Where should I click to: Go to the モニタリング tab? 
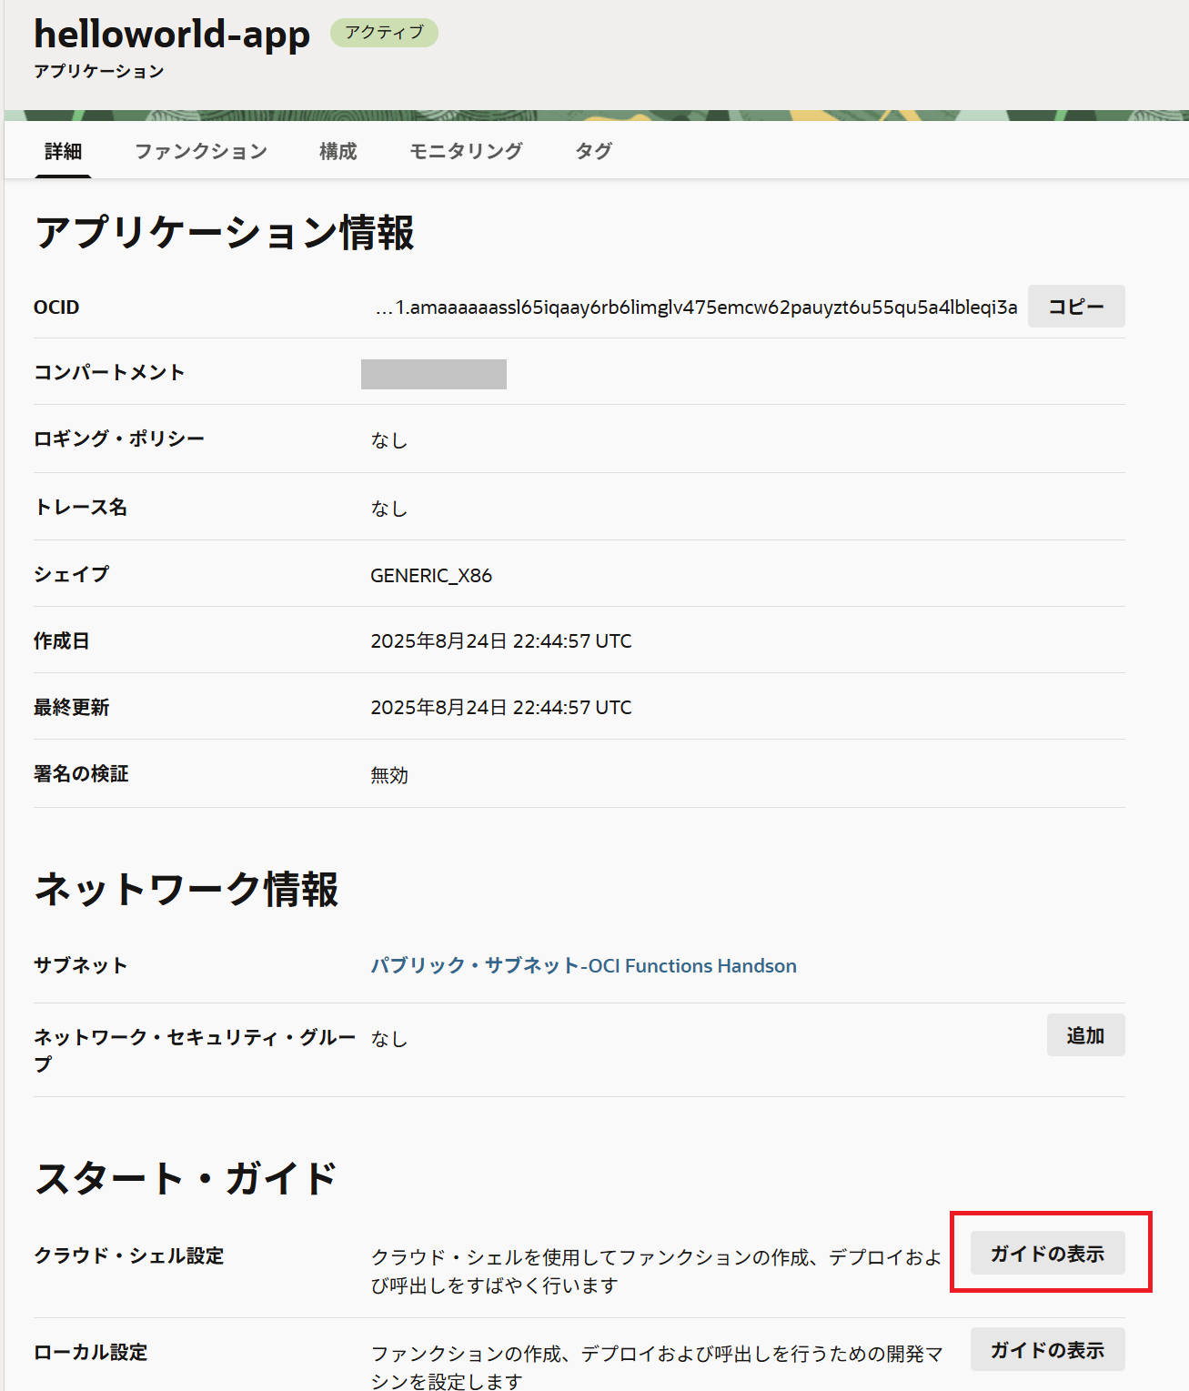tap(466, 151)
